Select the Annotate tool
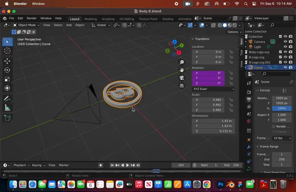This screenshot has width=296, height=192. tap(7, 99)
